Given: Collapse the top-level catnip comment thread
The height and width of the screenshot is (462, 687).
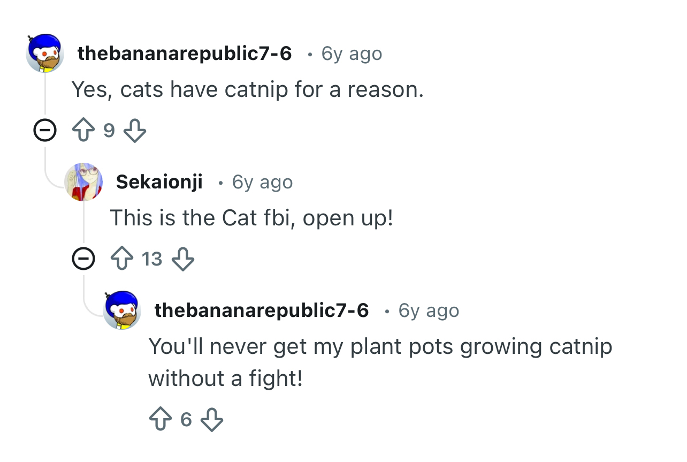Looking at the screenshot, I should (45, 131).
